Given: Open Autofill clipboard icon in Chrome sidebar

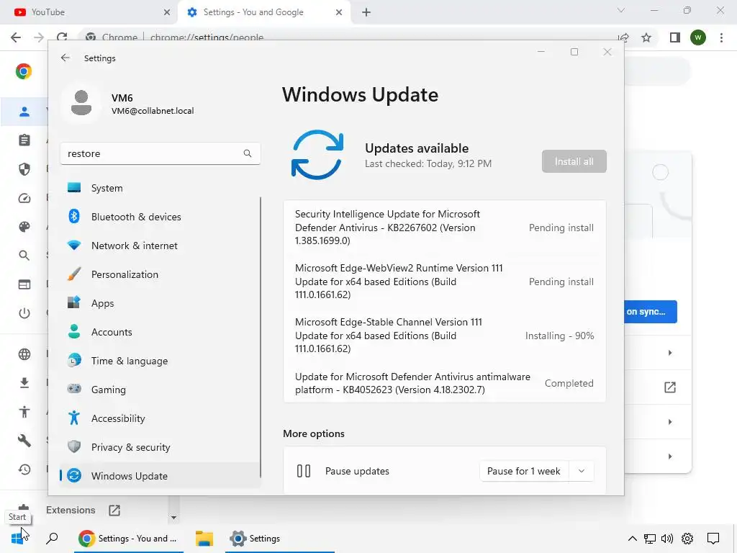Looking at the screenshot, I should (24, 140).
